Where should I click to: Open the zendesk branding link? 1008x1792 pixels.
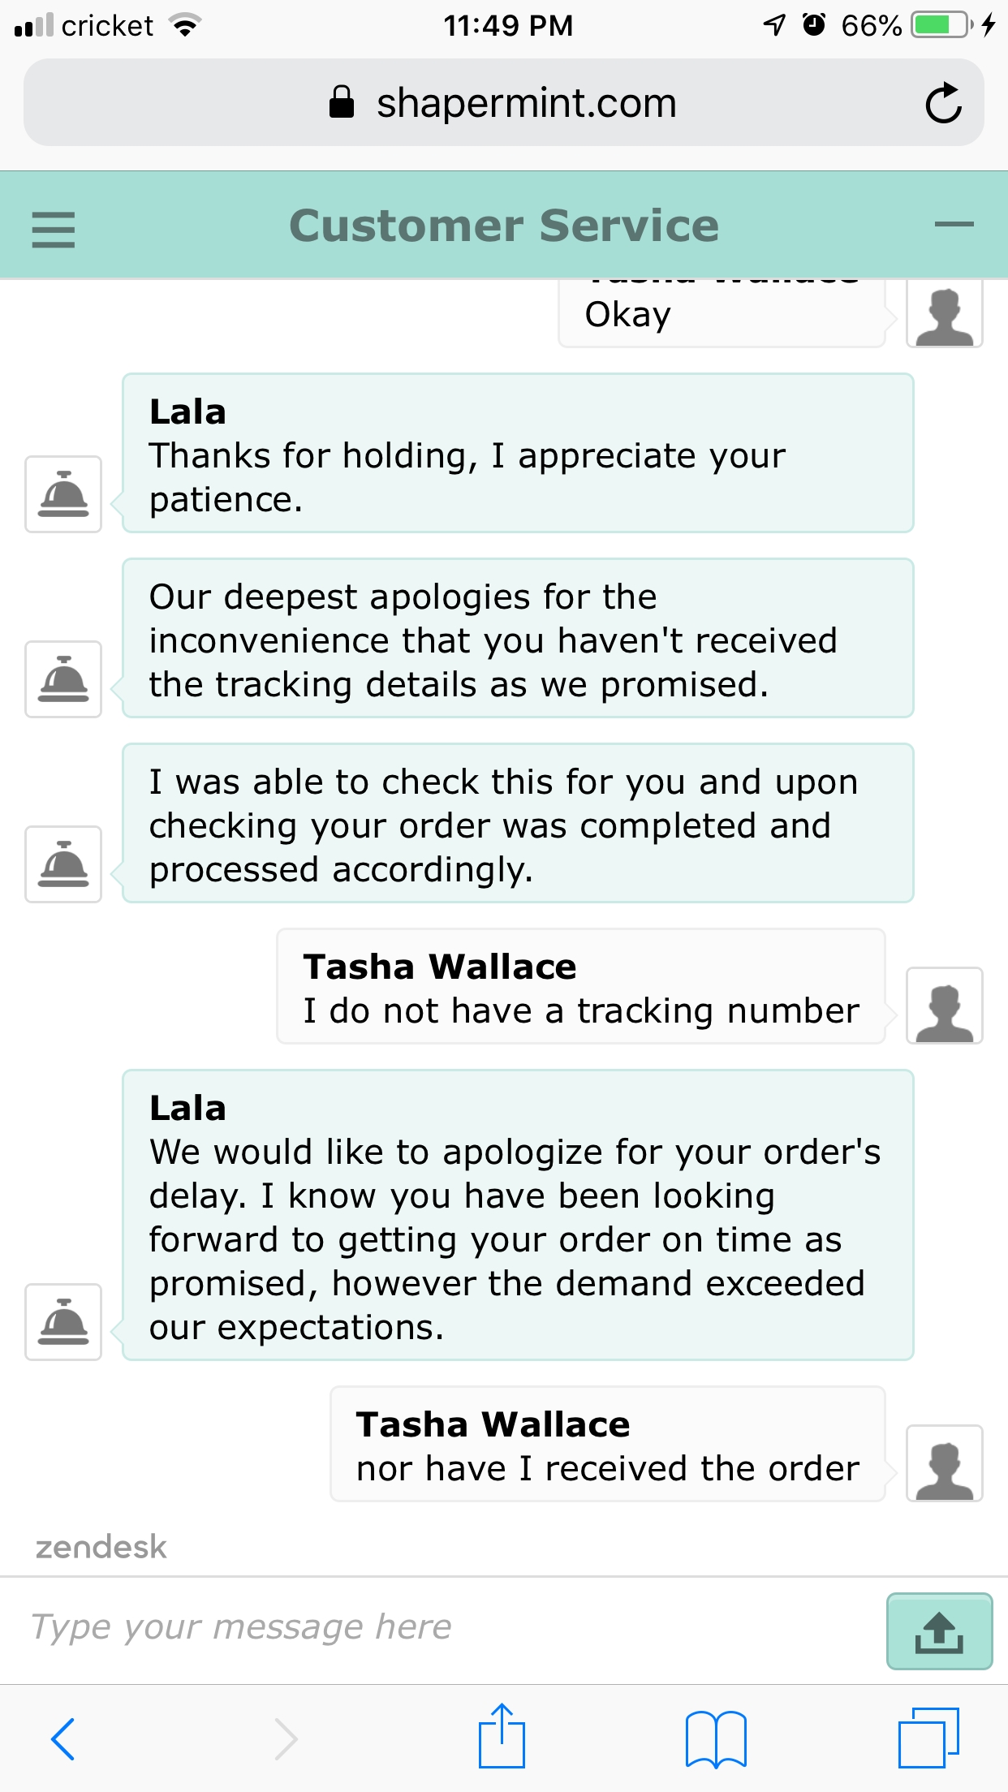[x=101, y=1547]
